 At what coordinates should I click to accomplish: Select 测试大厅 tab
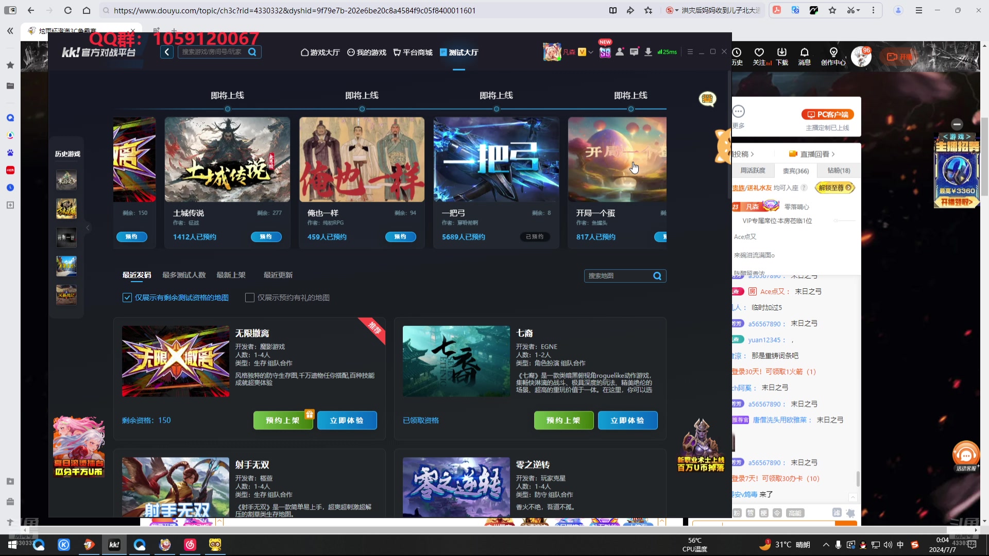click(x=459, y=53)
